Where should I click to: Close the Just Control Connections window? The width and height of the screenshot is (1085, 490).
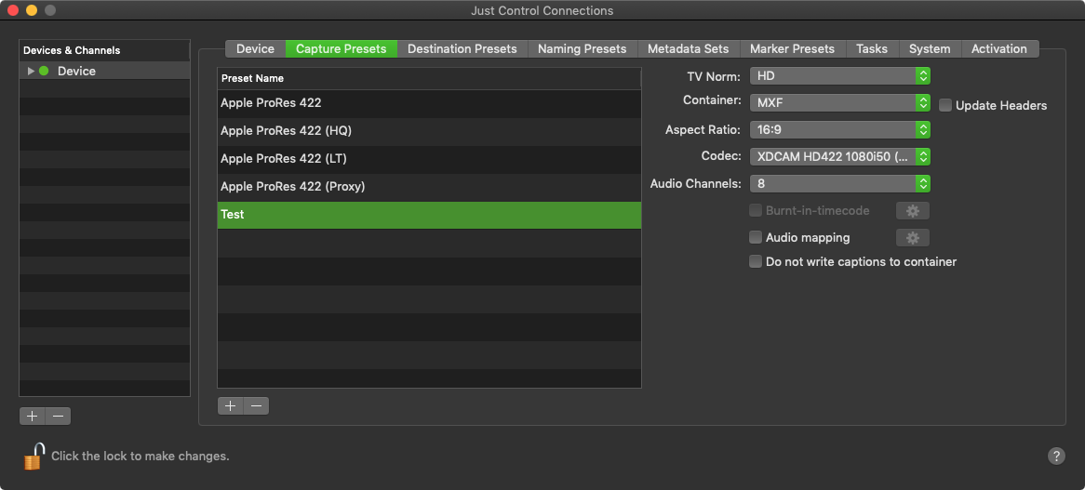click(13, 10)
